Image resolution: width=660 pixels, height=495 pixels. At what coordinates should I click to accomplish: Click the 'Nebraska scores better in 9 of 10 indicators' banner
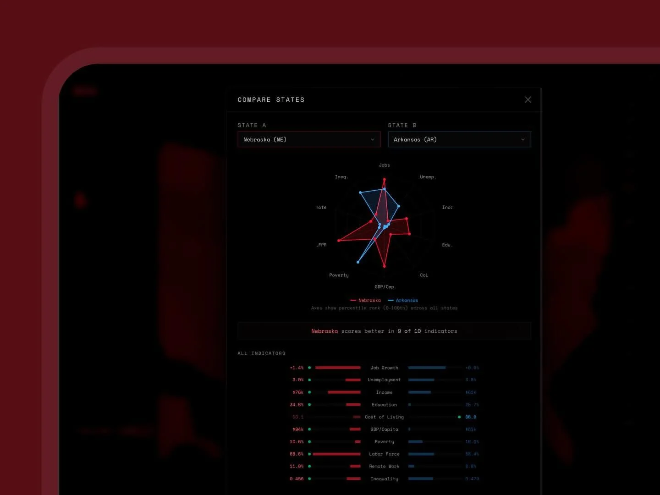(x=384, y=331)
